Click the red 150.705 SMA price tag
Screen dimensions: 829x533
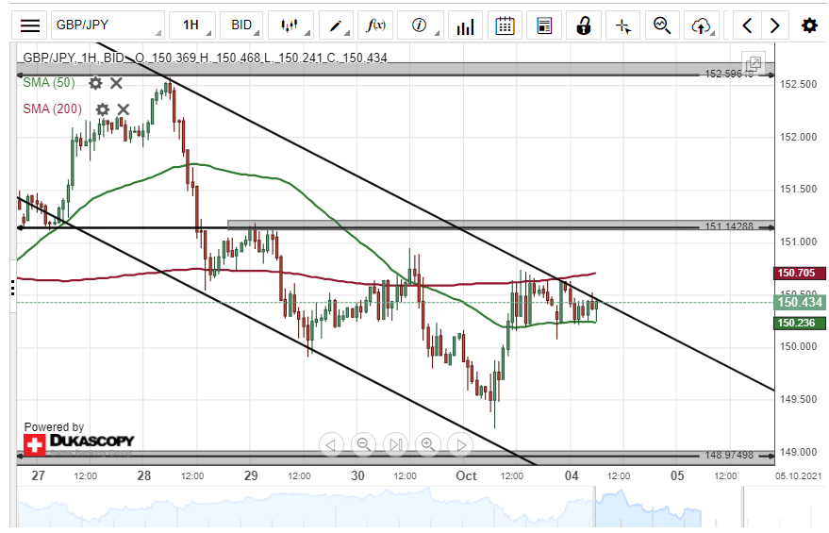(x=800, y=273)
